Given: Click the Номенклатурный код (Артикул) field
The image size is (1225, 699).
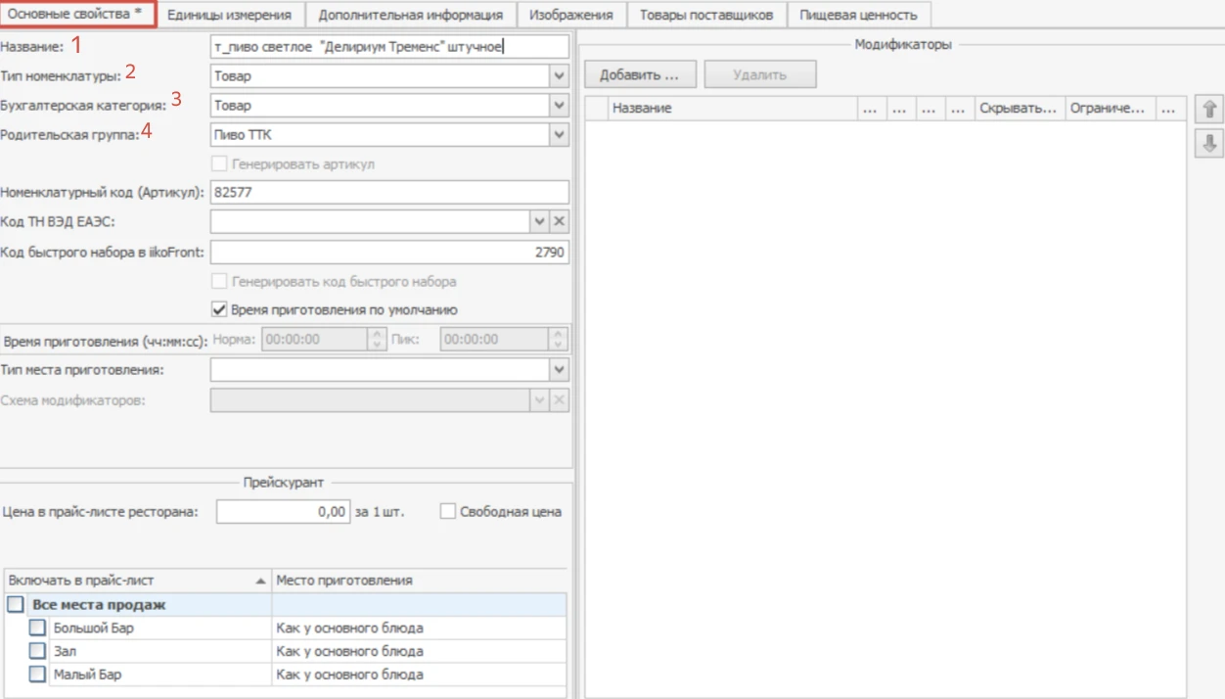Looking at the screenshot, I should tap(389, 193).
